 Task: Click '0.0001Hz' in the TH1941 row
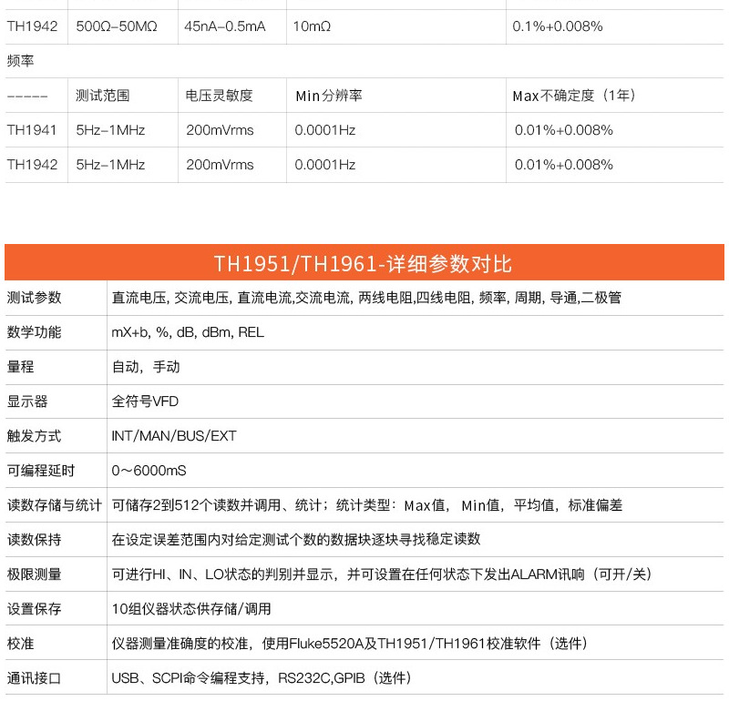(325, 130)
